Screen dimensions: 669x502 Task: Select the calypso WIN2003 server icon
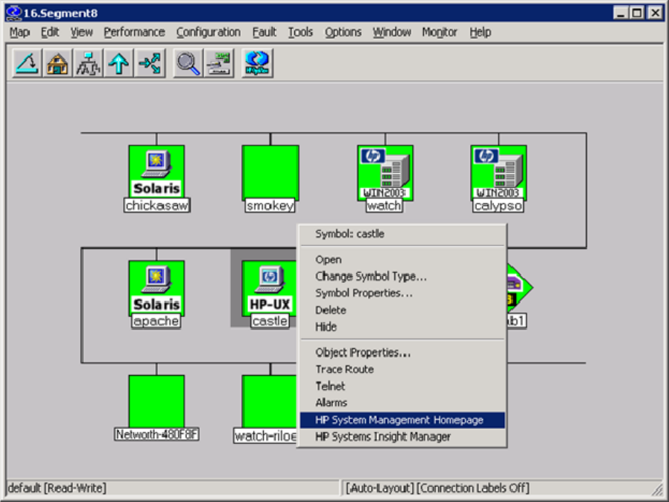tap(498, 172)
